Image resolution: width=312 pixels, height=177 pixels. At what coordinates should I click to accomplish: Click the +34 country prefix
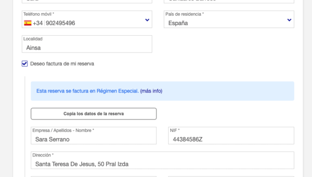point(38,23)
